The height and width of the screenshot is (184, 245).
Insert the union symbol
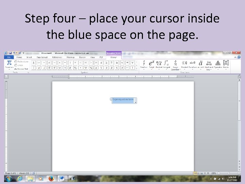[x=60, y=68]
